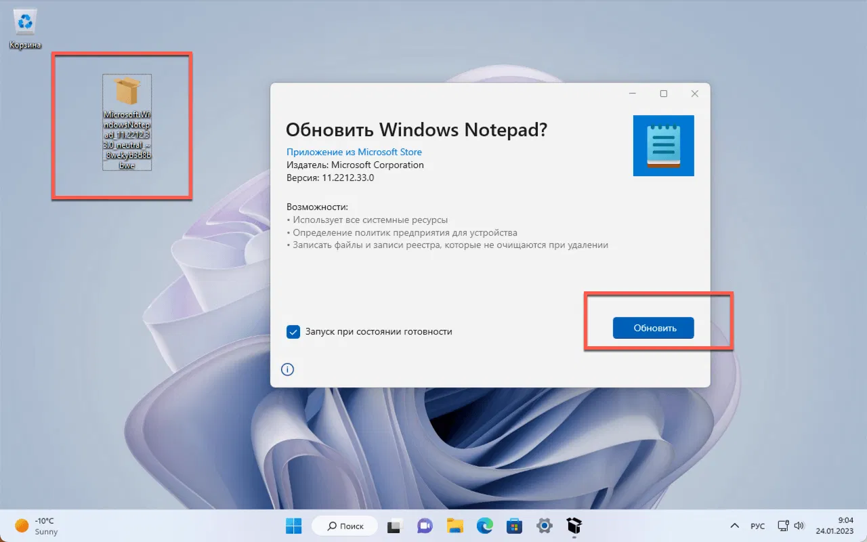Screen dimensions: 867x542
Task: Click the Издатель: Microsoft Corporation text
Action: pos(355,165)
